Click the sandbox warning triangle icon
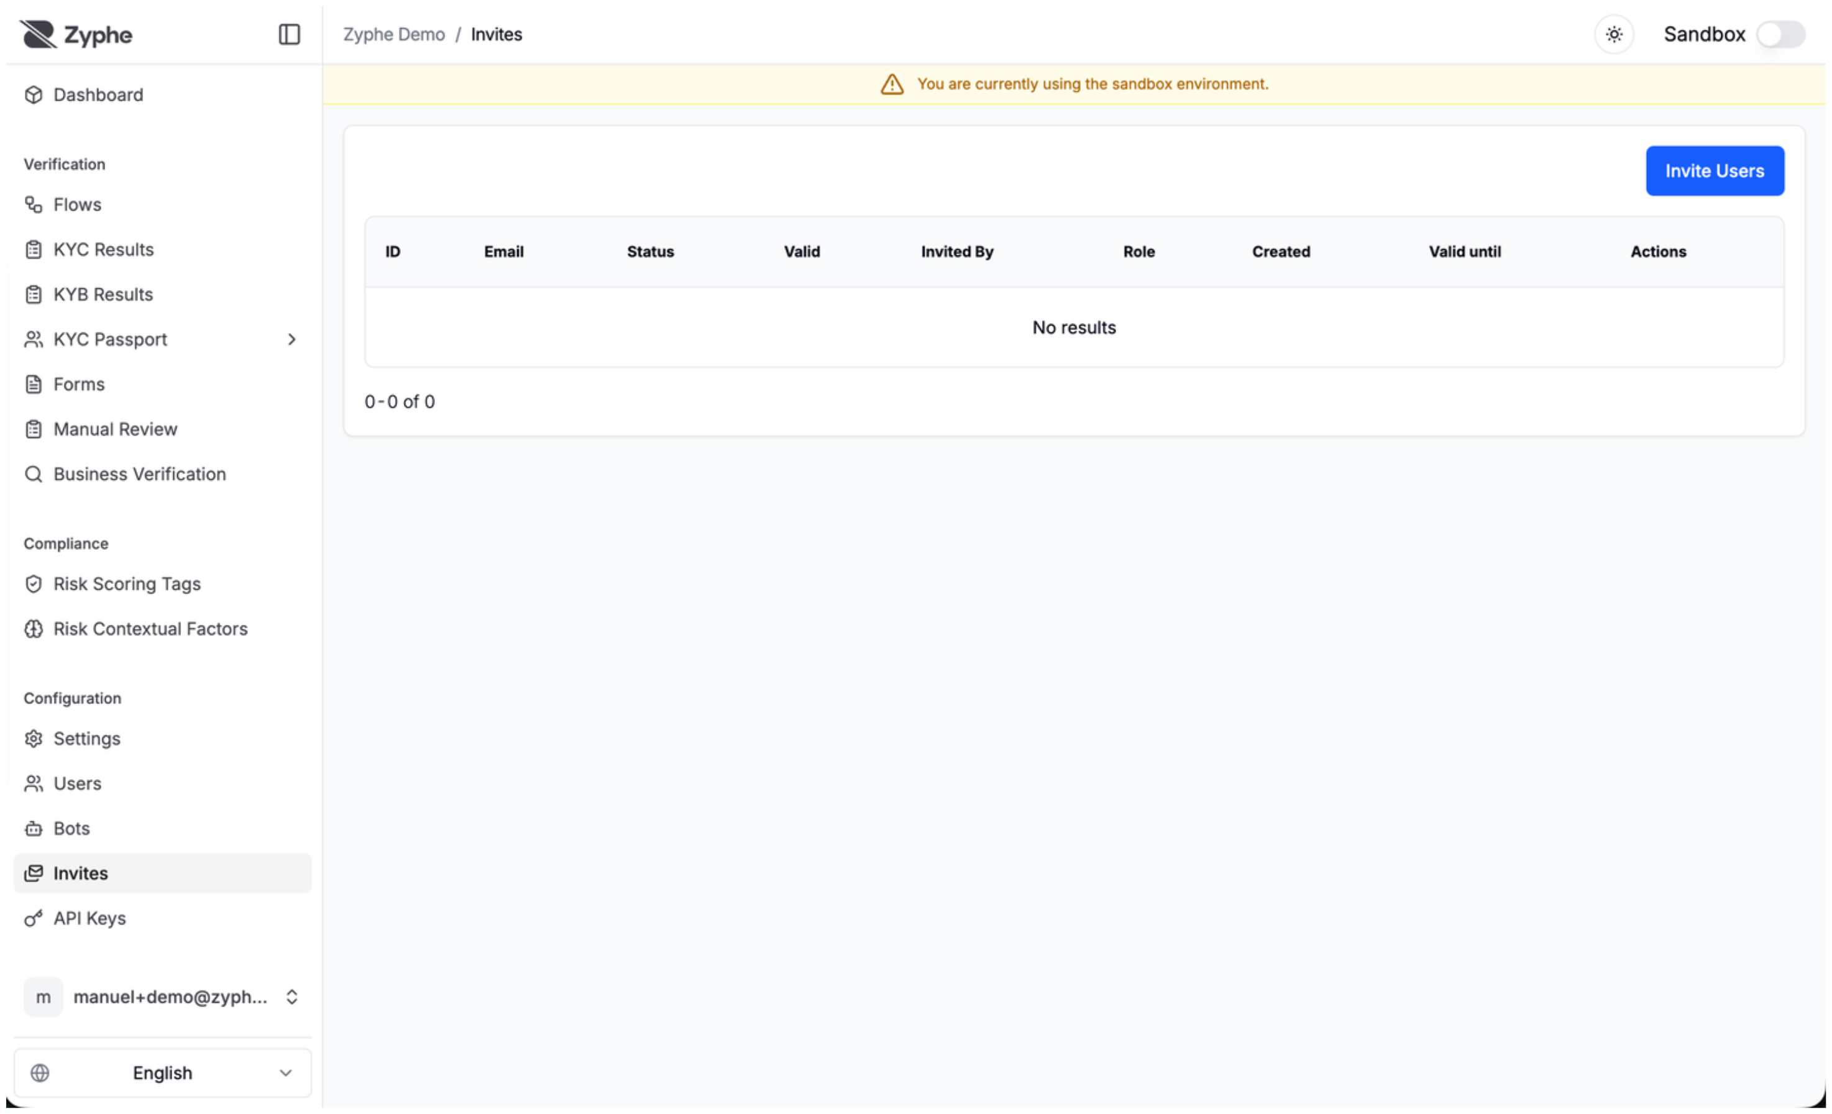1832x1114 pixels. 892,84
